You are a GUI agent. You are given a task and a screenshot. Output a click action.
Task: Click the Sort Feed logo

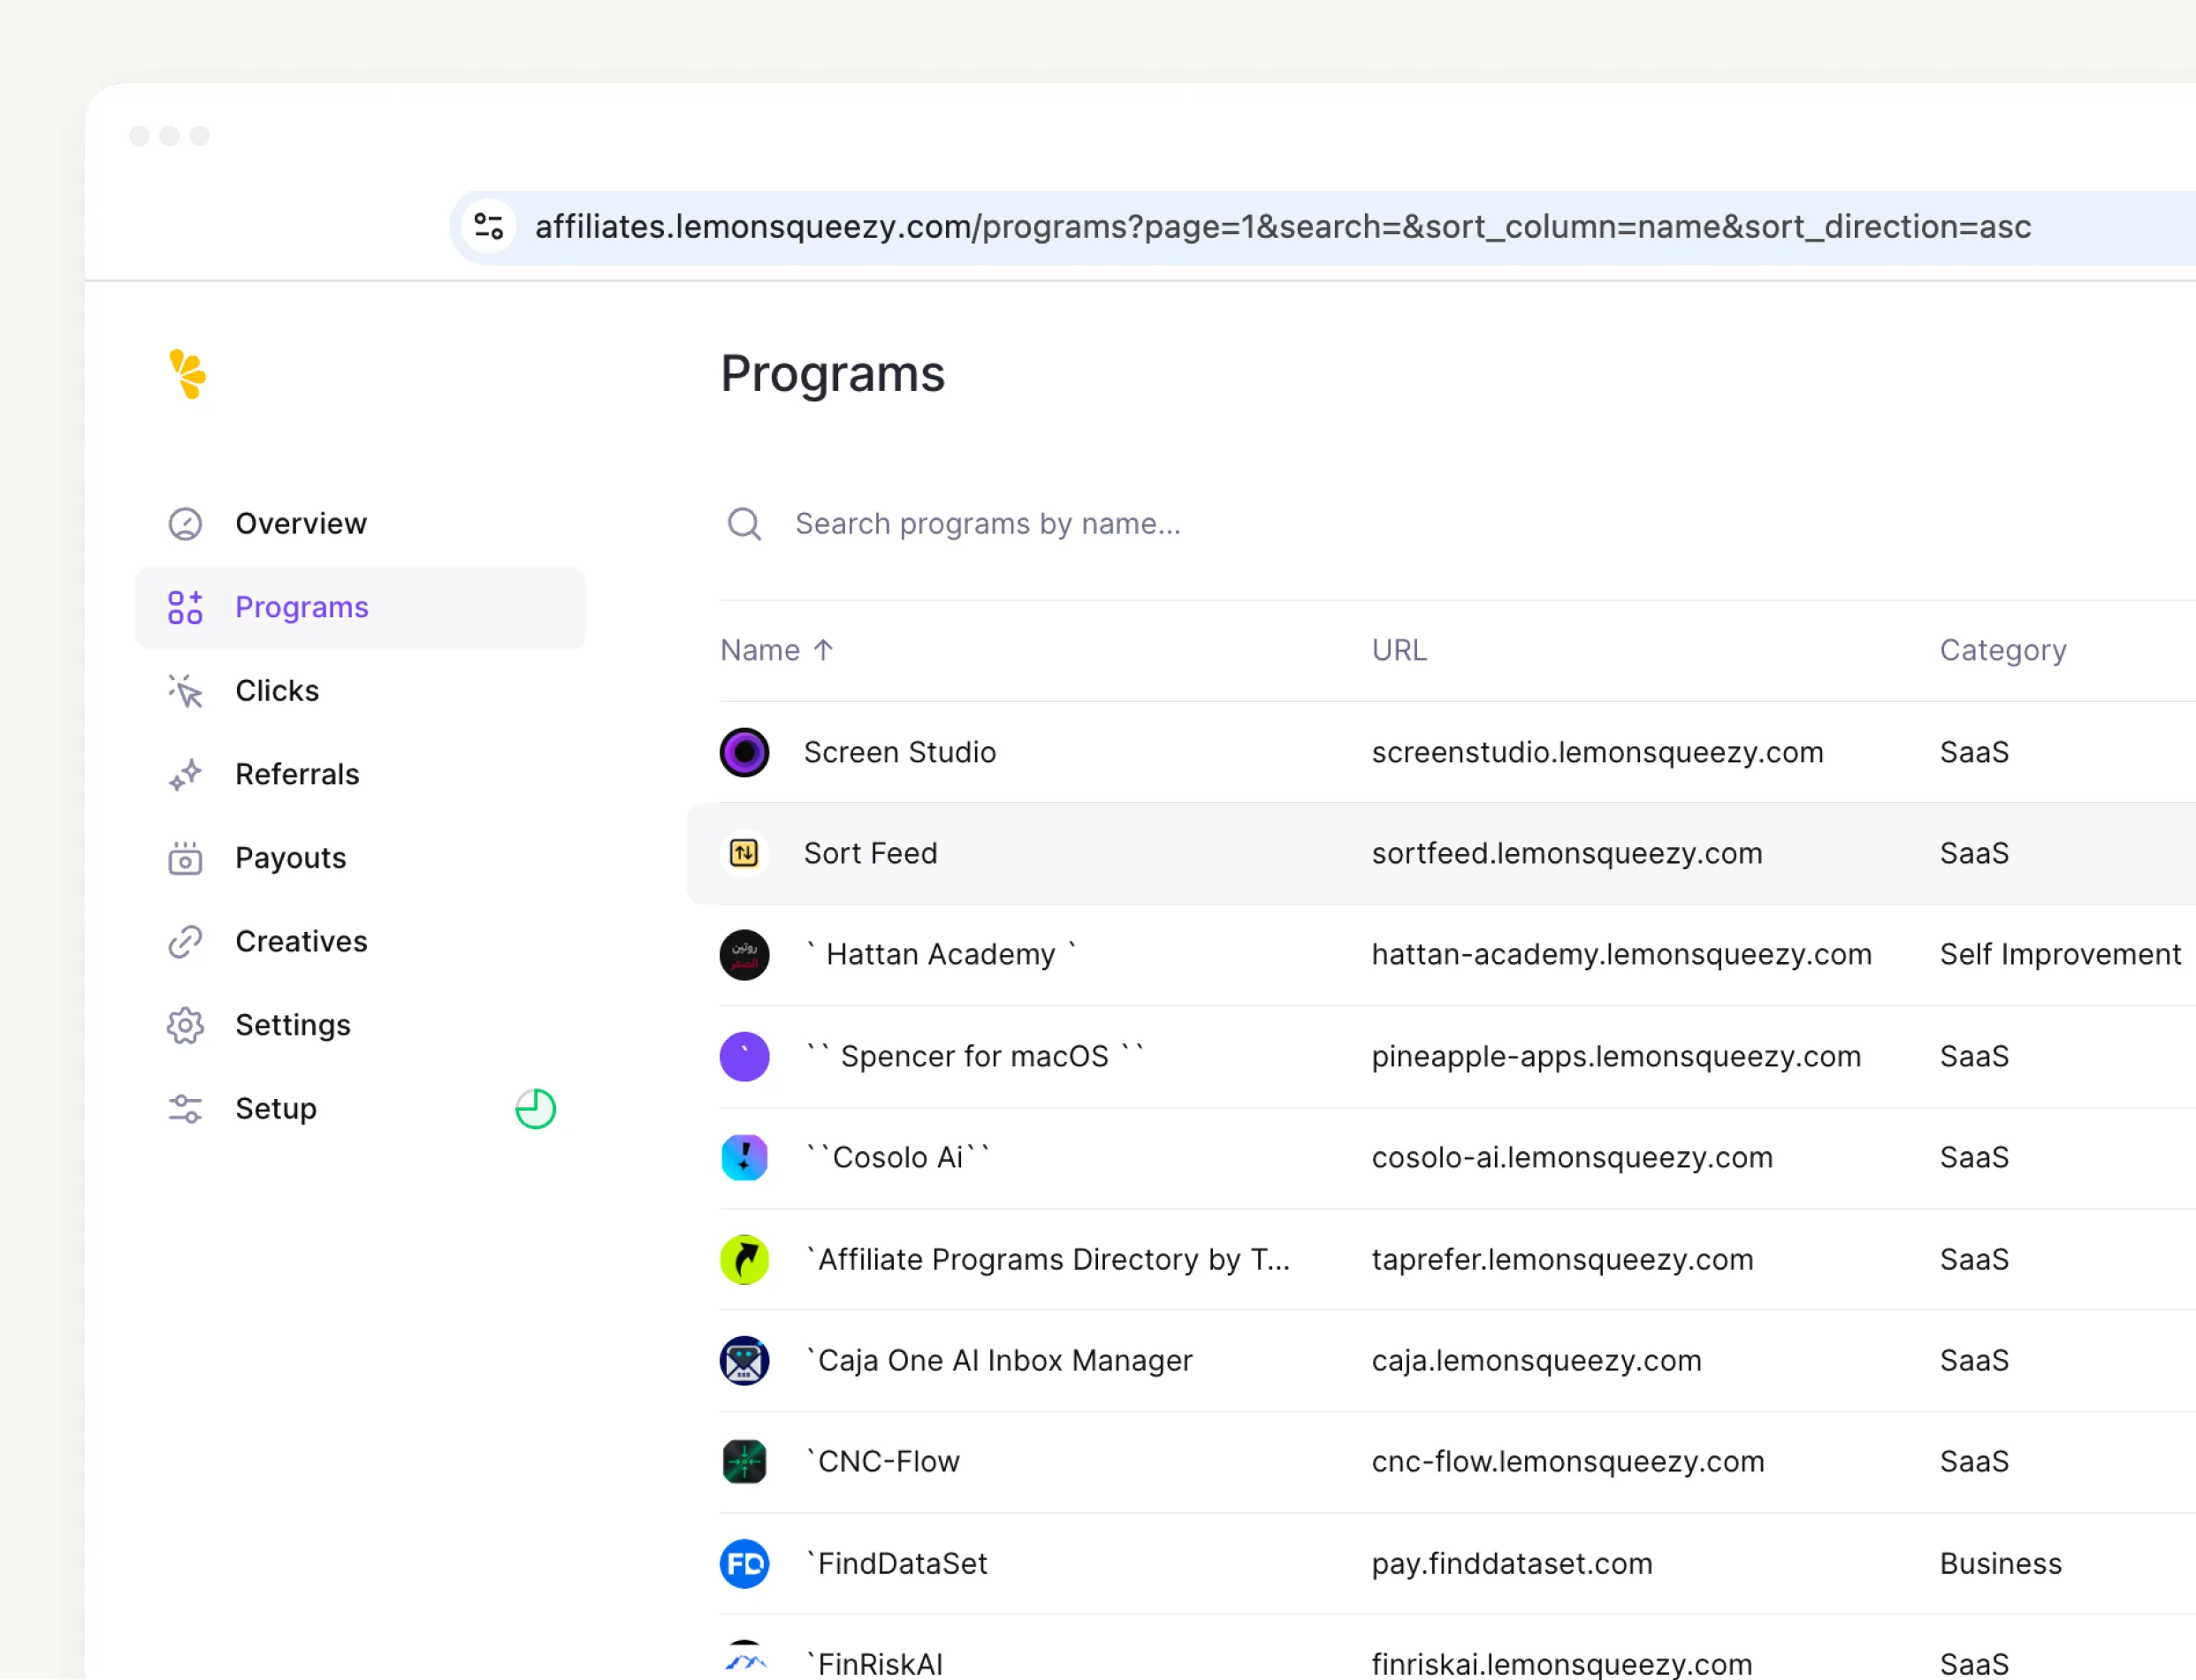[744, 853]
